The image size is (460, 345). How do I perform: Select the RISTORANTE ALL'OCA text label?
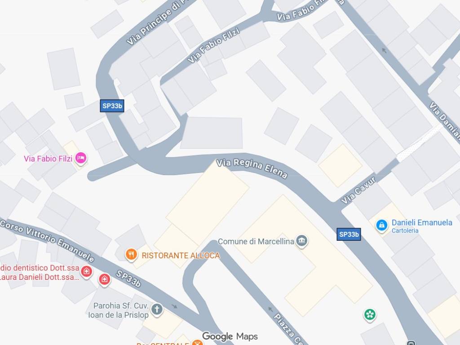[181, 256]
